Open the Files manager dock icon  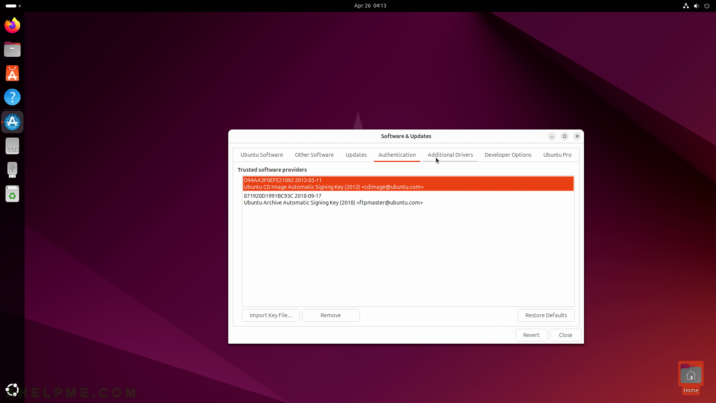click(12, 49)
